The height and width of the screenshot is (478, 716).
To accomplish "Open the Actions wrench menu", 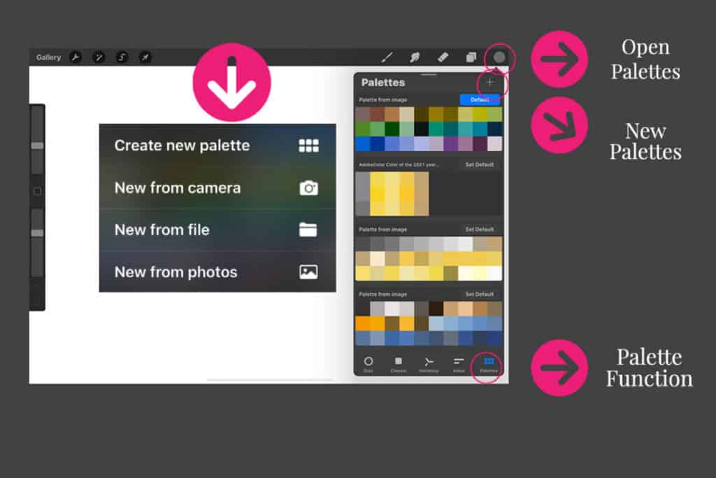I will pos(76,57).
